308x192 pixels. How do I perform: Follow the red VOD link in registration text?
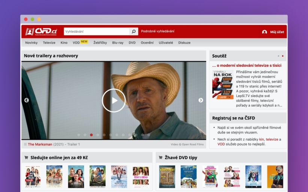(221, 144)
